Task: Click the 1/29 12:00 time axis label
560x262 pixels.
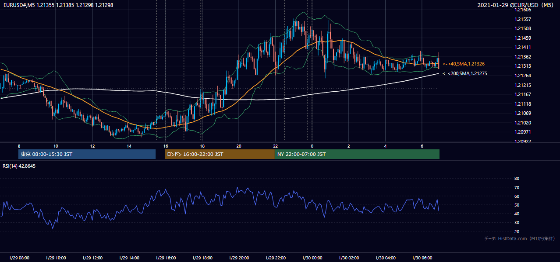Action: [92, 258]
